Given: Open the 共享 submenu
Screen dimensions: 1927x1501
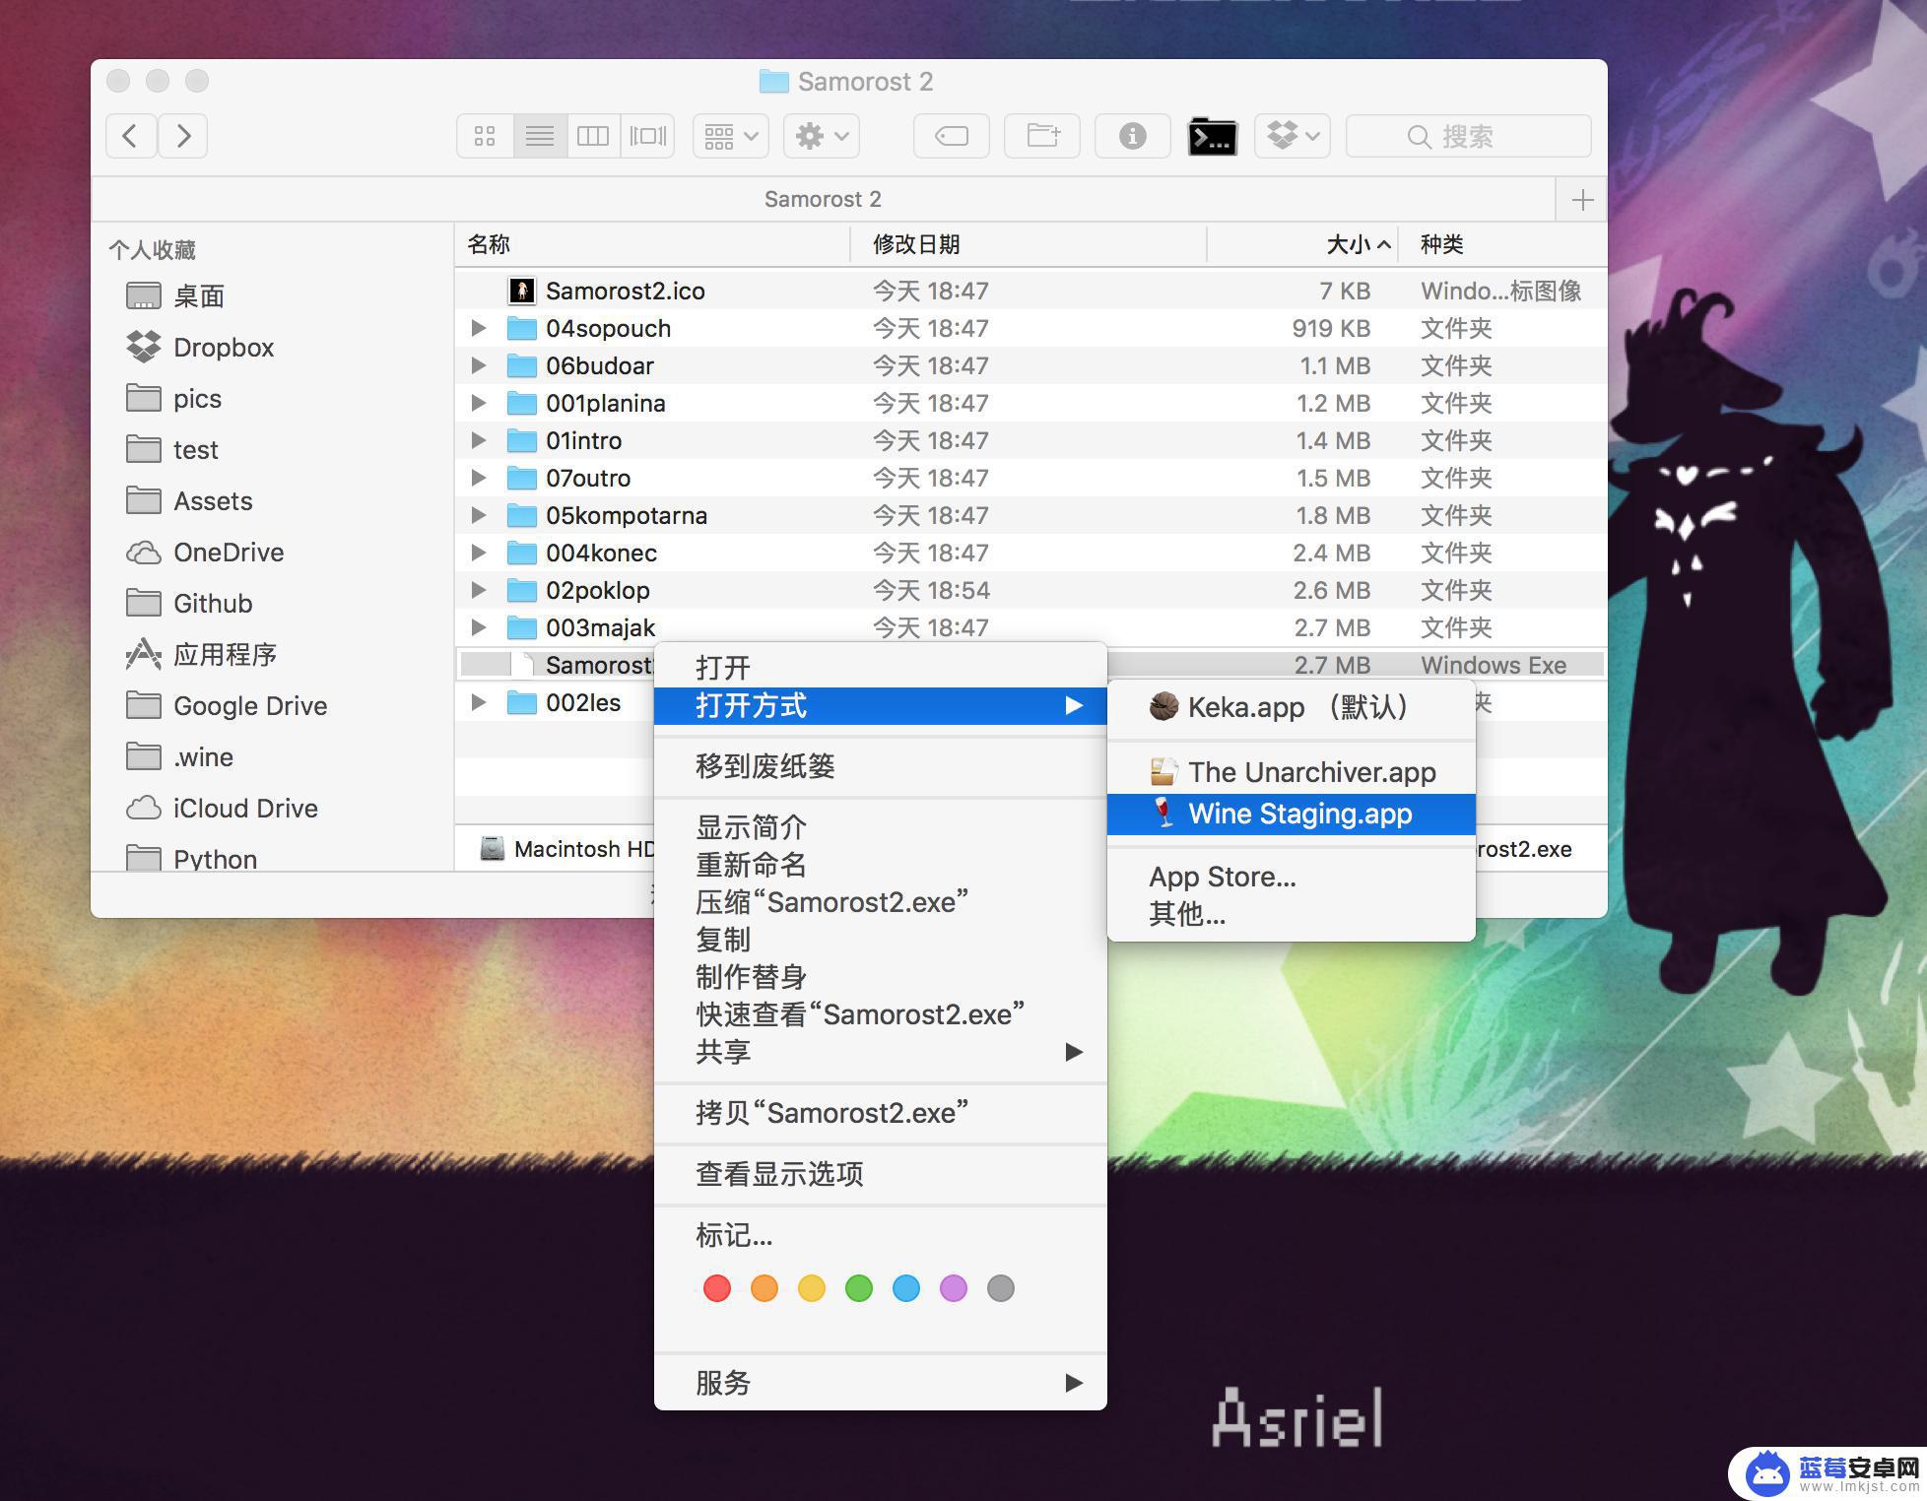Looking at the screenshot, I should [x=881, y=1052].
